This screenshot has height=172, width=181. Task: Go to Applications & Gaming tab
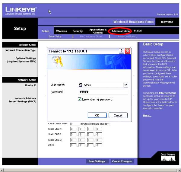98,31
